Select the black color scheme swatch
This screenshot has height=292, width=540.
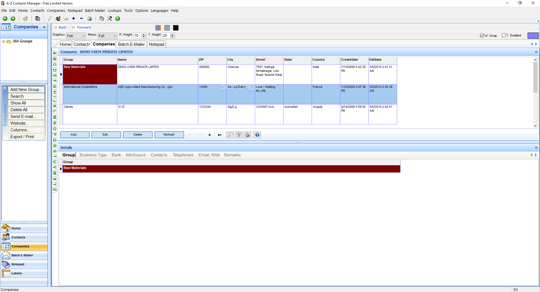[176, 28]
